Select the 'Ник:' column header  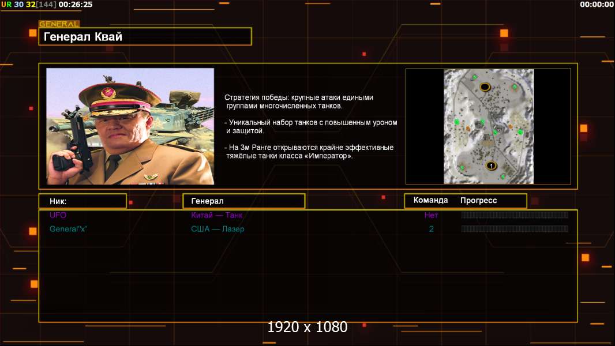point(82,201)
